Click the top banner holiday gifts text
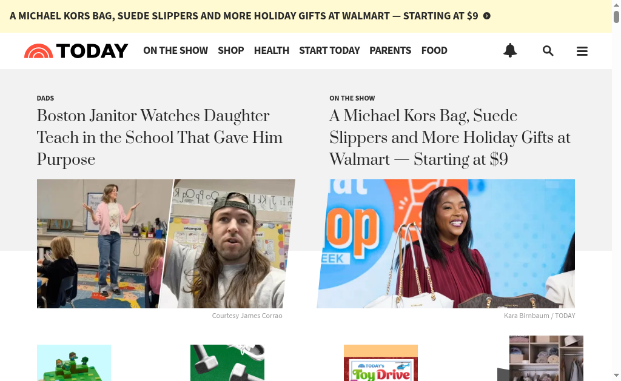 [244, 16]
